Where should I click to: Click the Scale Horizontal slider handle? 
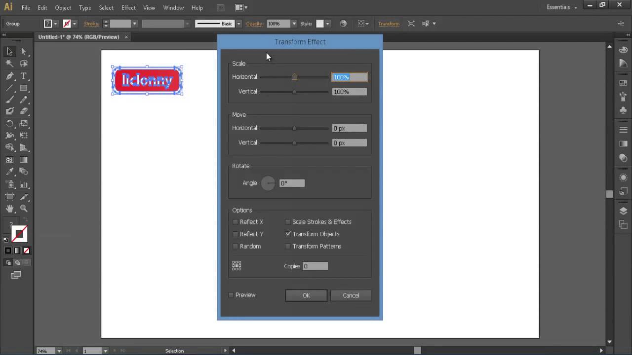click(x=294, y=77)
